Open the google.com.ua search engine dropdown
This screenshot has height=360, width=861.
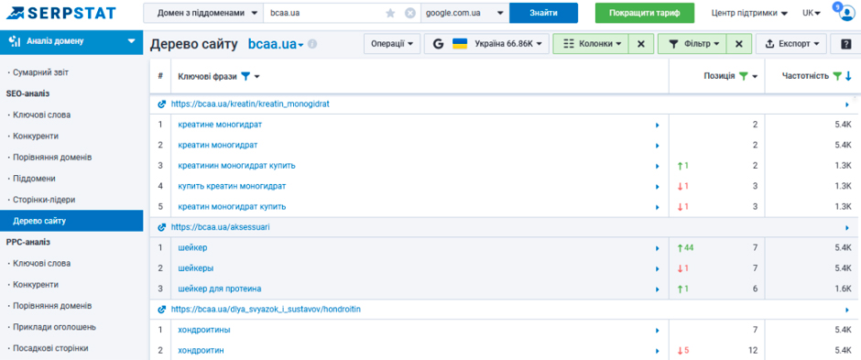pos(464,13)
